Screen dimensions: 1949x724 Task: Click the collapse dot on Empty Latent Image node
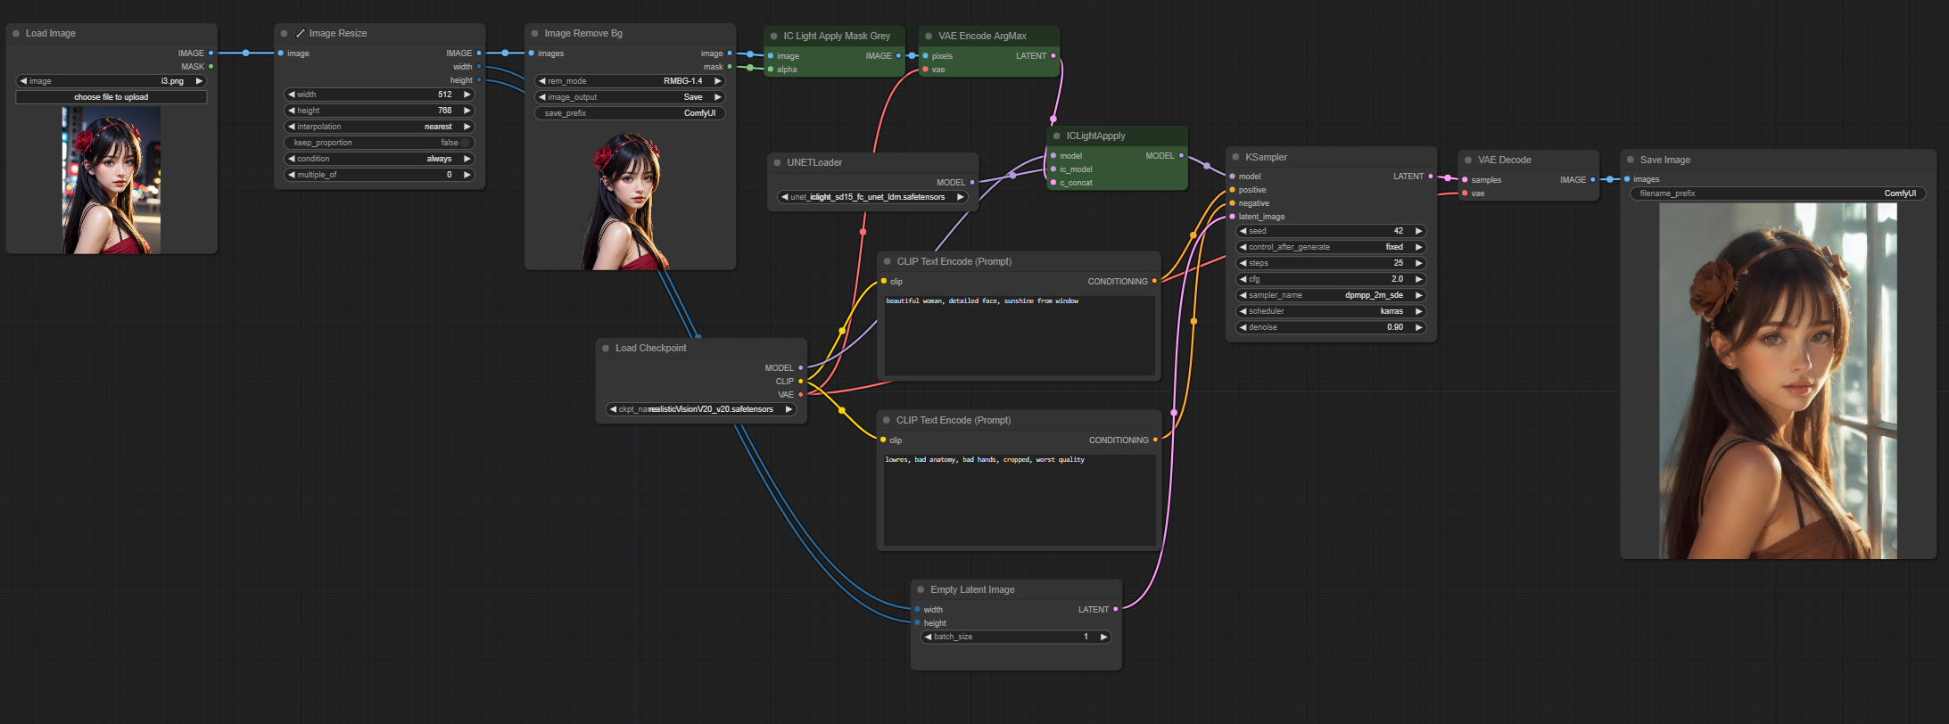pyautogui.click(x=921, y=590)
